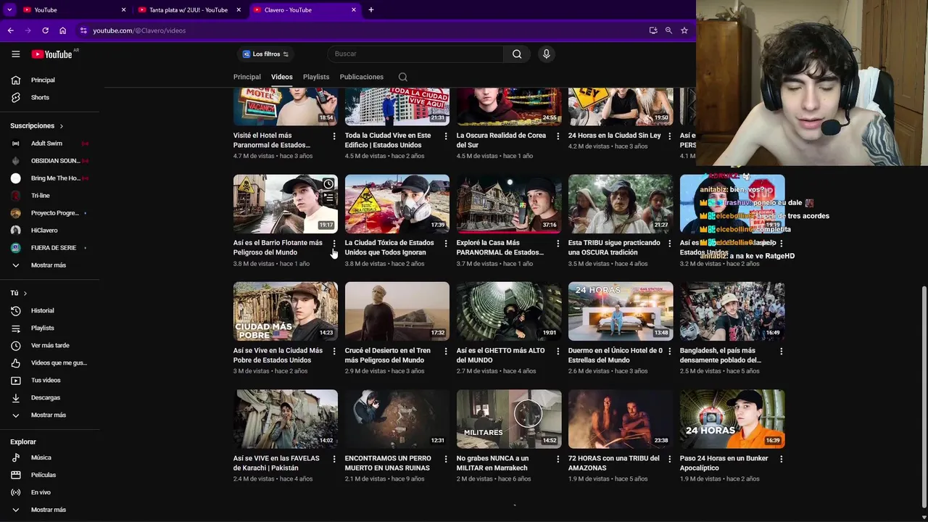Click the Buscar search input field
This screenshot has height=522, width=928.
pos(416,54)
